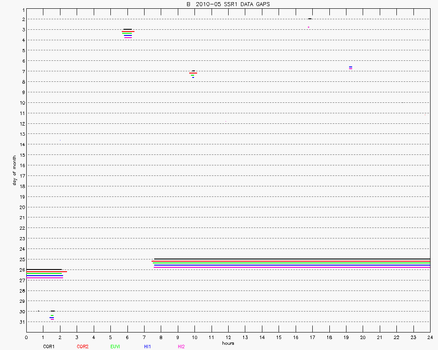Click the green EUVI legend label
Screen dimensions: 438x350
coord(115,346)
